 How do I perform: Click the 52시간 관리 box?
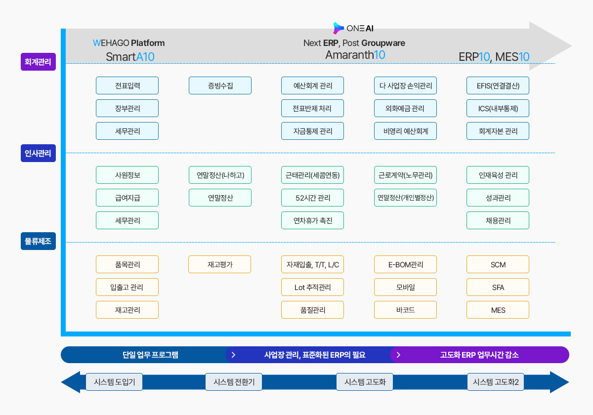(x=312, y=198)
